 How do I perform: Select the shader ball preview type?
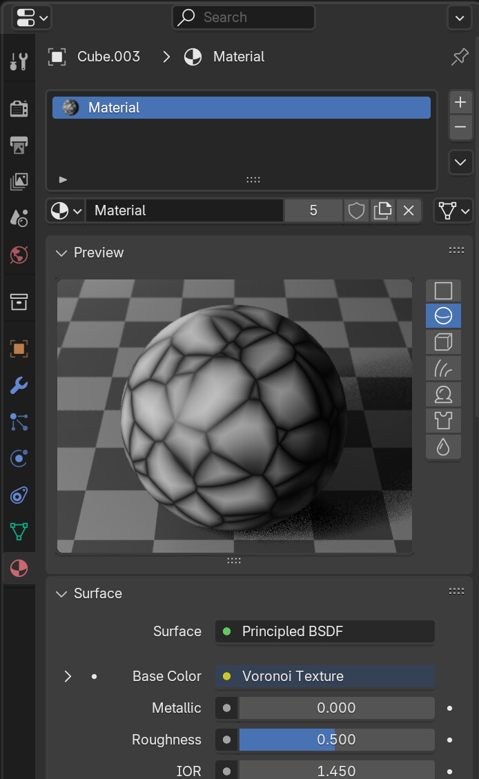coord(443,395)
